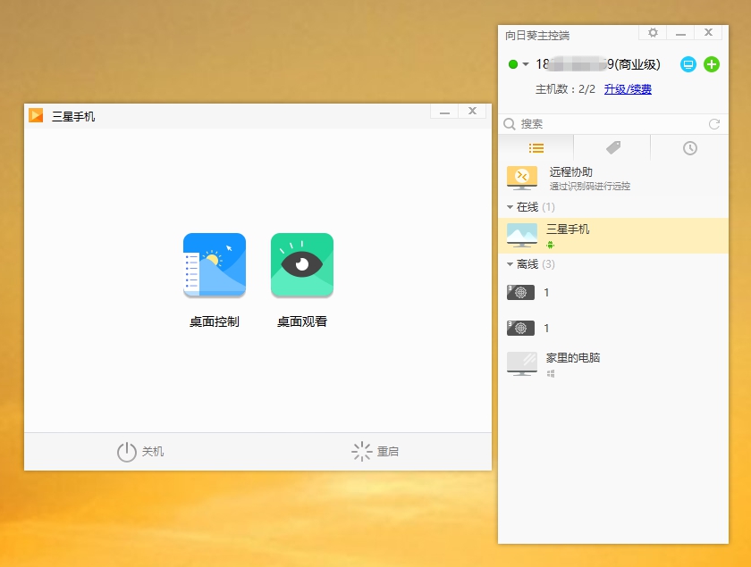751x567 pixels.
Task: Switch to the recent history clock tab
Action: point(689,148)
